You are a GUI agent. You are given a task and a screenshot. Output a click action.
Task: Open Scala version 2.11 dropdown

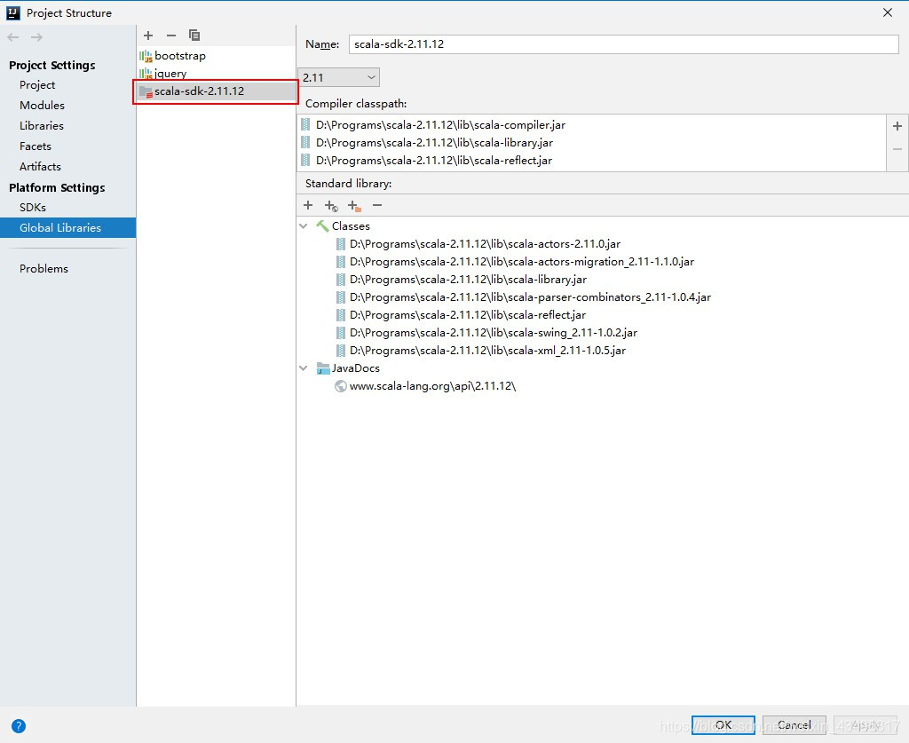[338, 77]
